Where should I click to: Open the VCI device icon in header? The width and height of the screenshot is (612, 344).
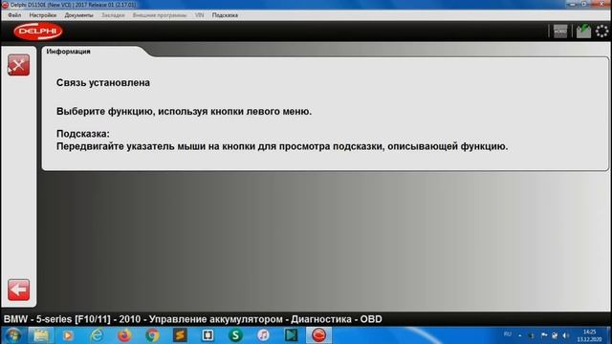click(x=560, y=32)
